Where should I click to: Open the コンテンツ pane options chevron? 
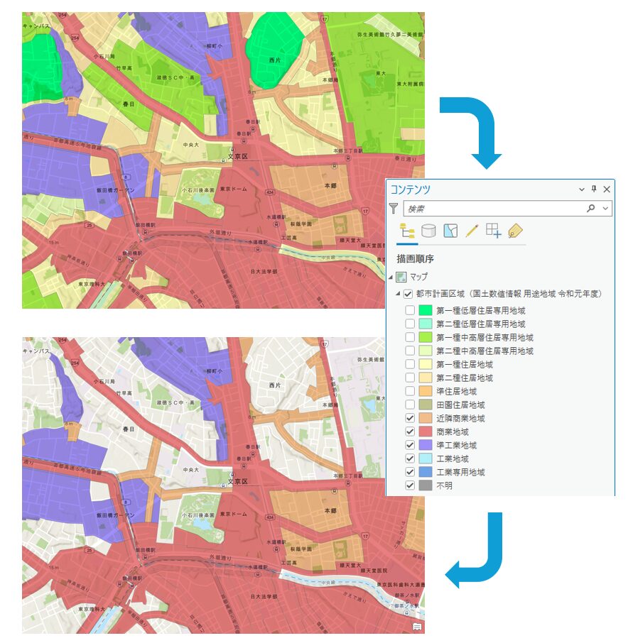point(582,189)
